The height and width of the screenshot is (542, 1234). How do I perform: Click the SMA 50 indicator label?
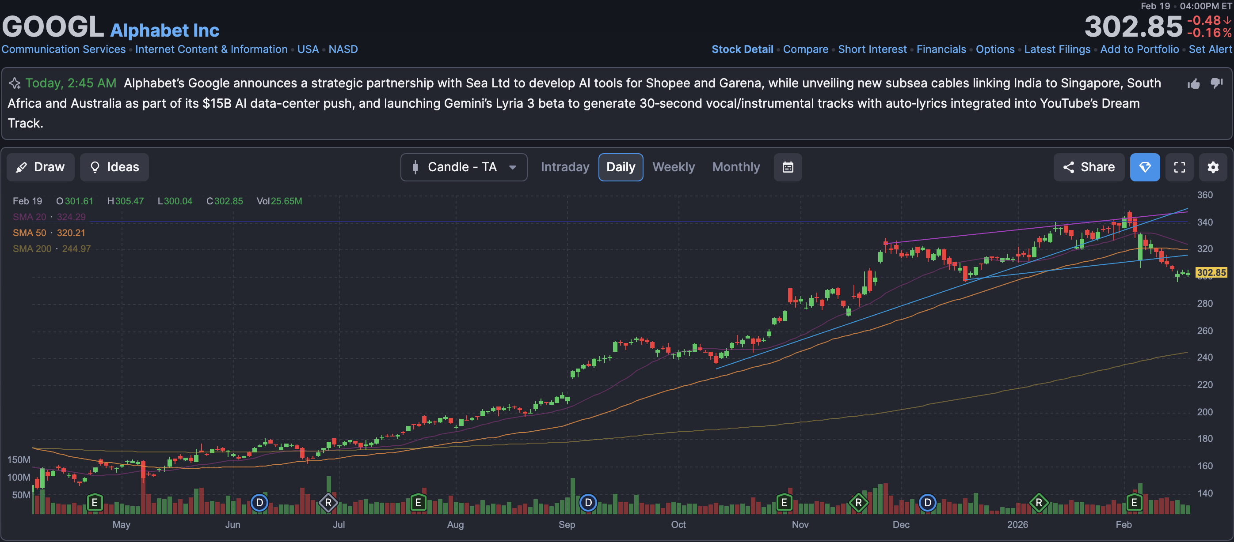(x=29, y=233)
